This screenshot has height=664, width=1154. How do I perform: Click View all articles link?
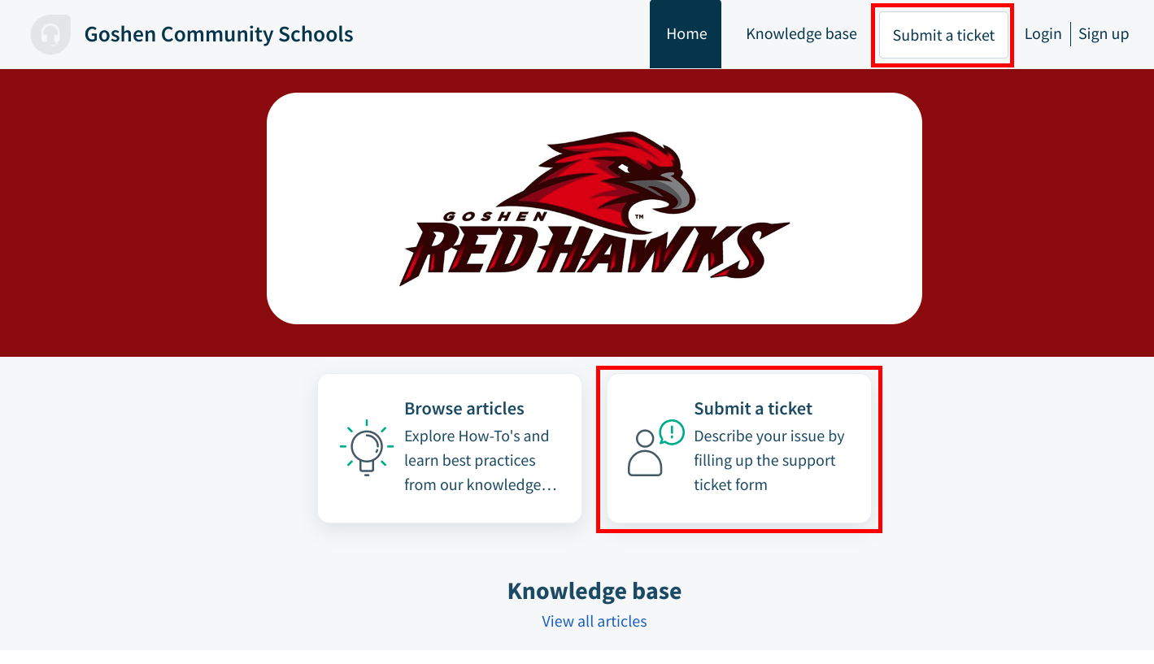[594, 622]
